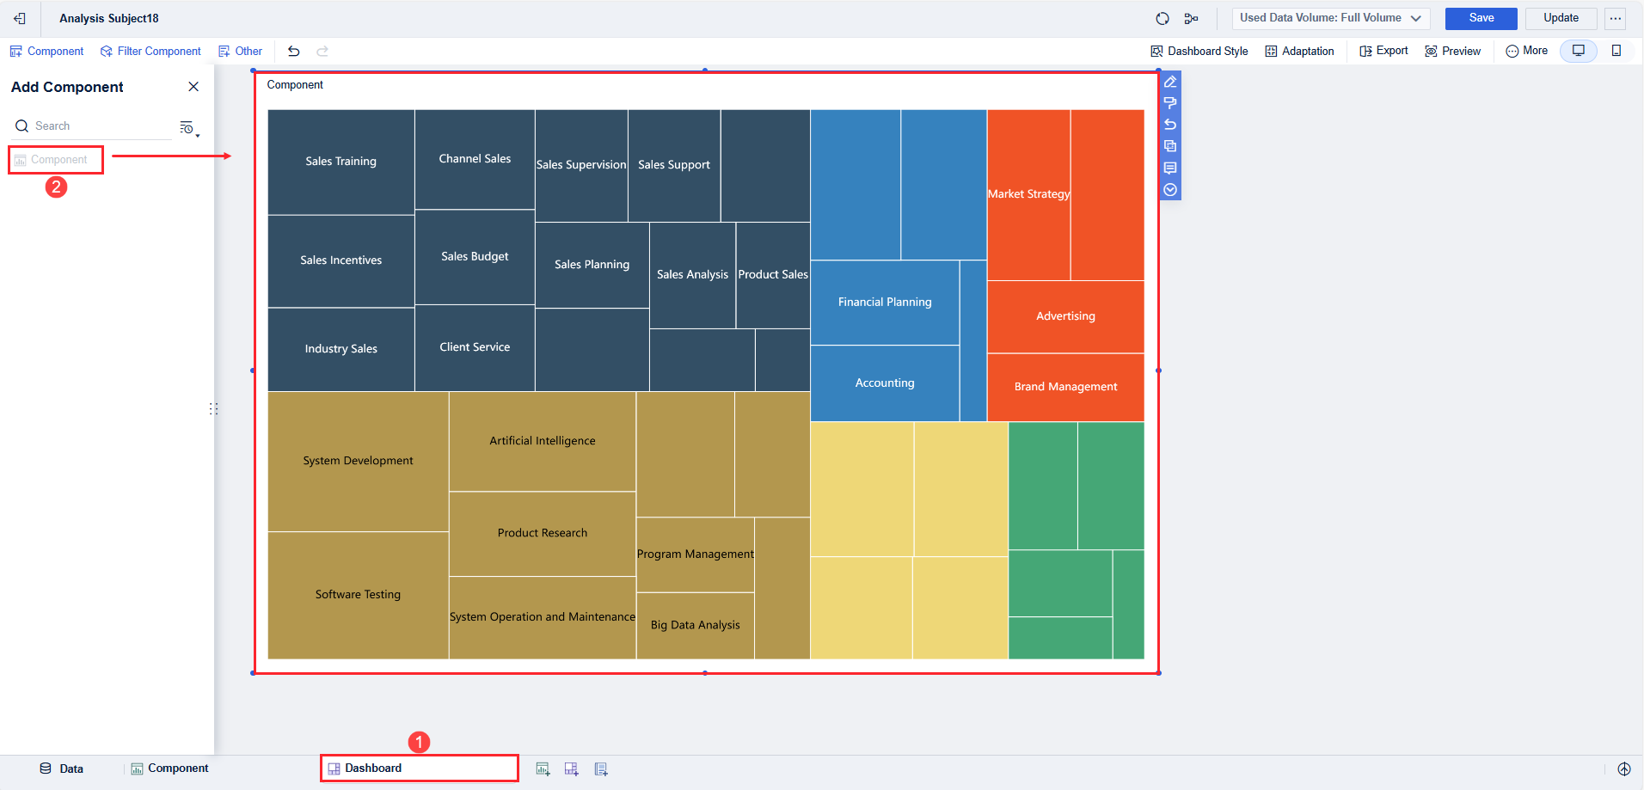Select the Sales Support treemap block

pyautogui.click(x=674, y=165)
